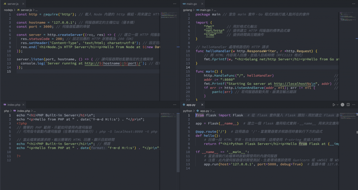This screenshot has width=358, height=190.
Task: Split the app.py editor to the side
Action: click(348, 105)
